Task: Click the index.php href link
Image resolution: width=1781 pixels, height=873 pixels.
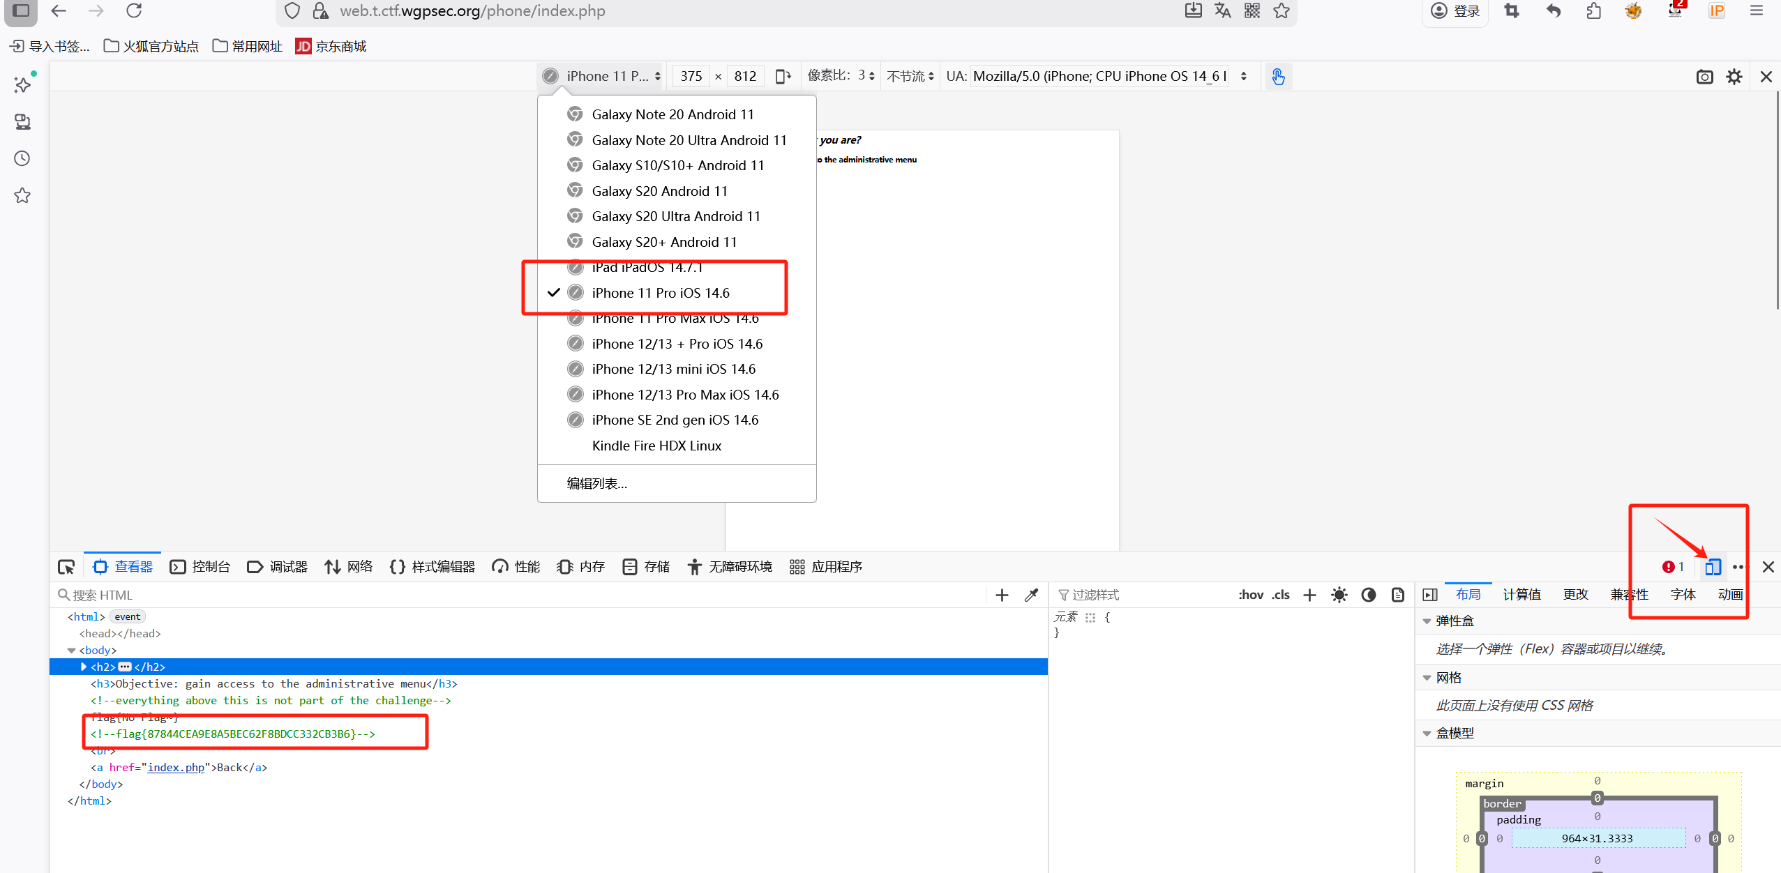Action: (x=176, y=767)
